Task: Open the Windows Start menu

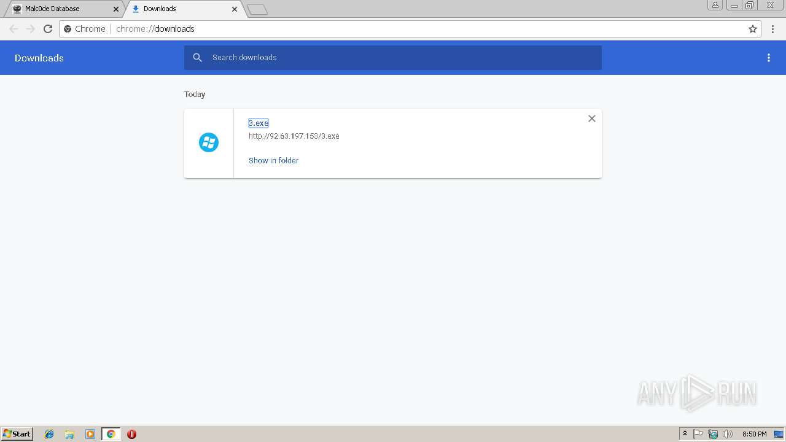Action: tap(17, 433)
